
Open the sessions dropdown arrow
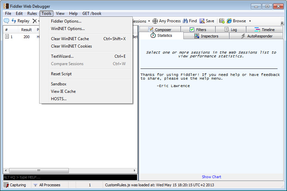pos(149,21)
